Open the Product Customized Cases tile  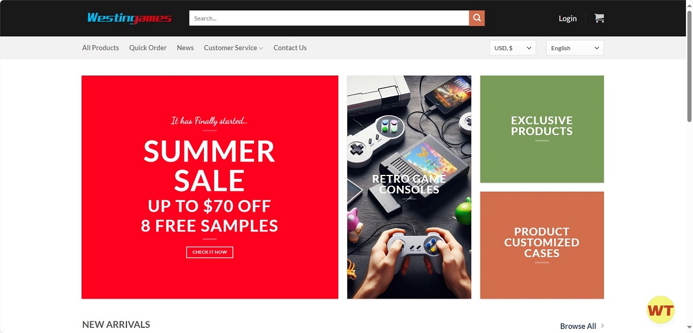542,245
